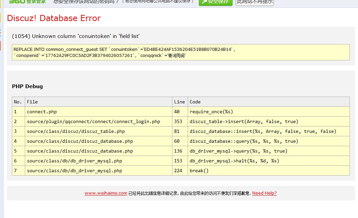Click line number 353 cell
Image resolution: width=358 pixels, height=218 pixels.
click(178, 121)
